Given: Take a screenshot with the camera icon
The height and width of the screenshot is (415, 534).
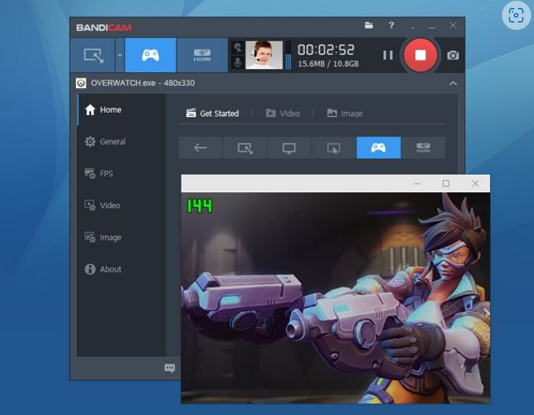Looking at the screenshot, I should 453,55.
